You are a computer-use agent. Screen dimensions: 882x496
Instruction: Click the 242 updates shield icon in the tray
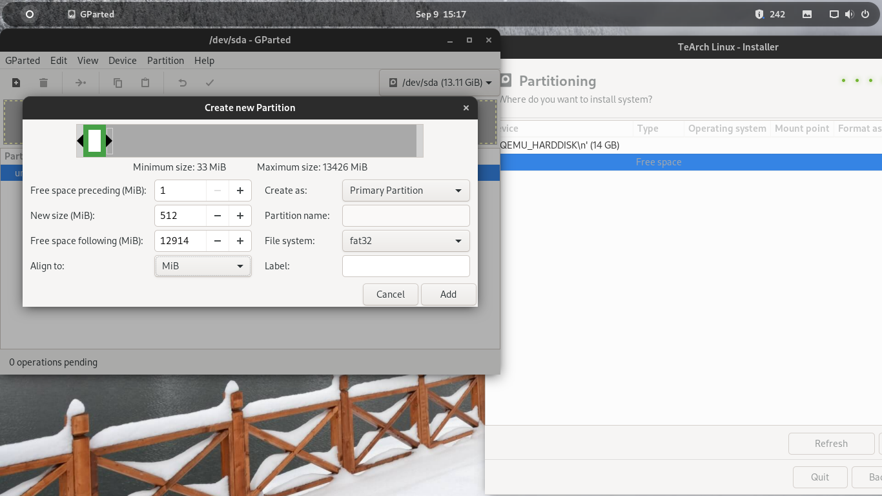point(771,14)
